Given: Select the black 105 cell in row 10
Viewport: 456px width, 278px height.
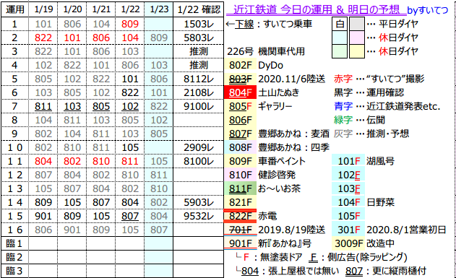Looking at the screenshot, I should tap(130, 147).
